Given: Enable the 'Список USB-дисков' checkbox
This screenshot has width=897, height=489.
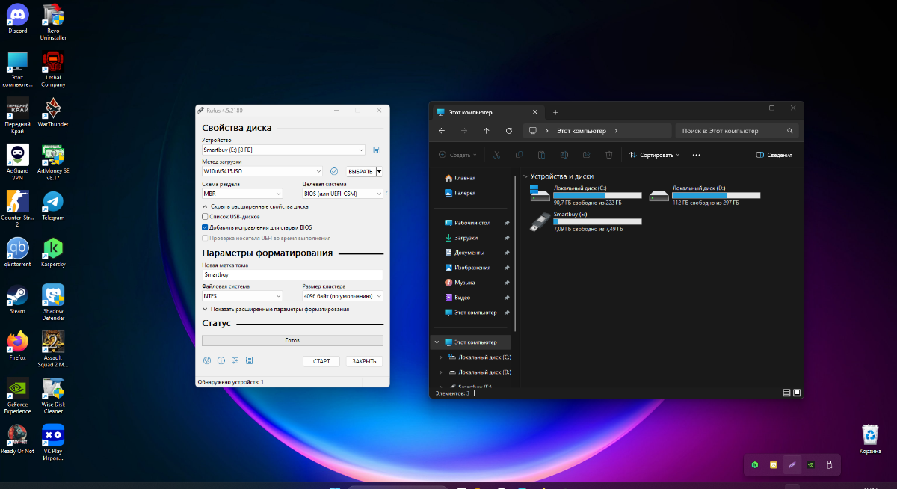Looking at the screenshot, I should click(x=206, y=216).
